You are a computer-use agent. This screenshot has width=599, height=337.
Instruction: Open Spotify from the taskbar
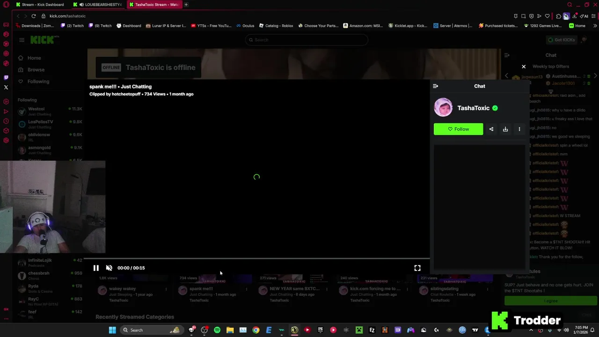tap(217, 330)
